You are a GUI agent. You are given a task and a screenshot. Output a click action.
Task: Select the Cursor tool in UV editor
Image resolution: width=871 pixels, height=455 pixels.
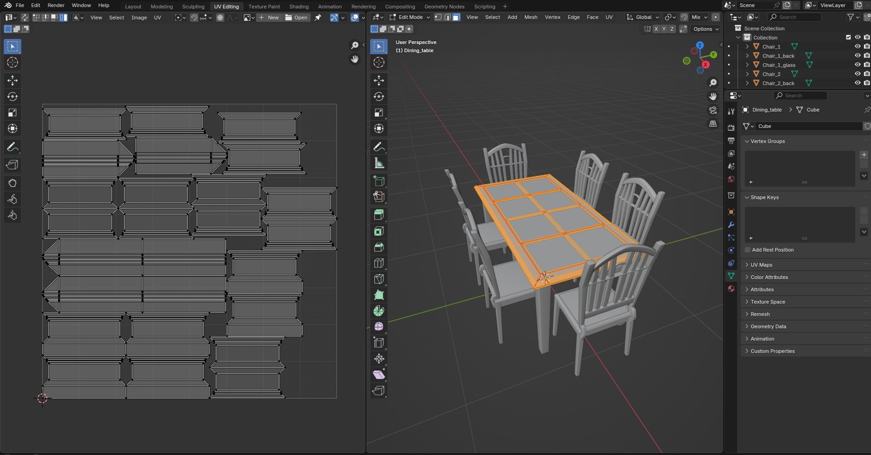click(12, 63)
